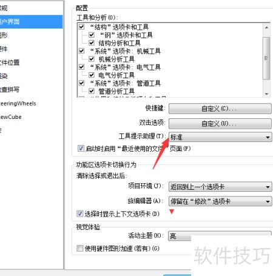
Task: Enable 使用硬件图形加速 checkbox
Action: 79,248
